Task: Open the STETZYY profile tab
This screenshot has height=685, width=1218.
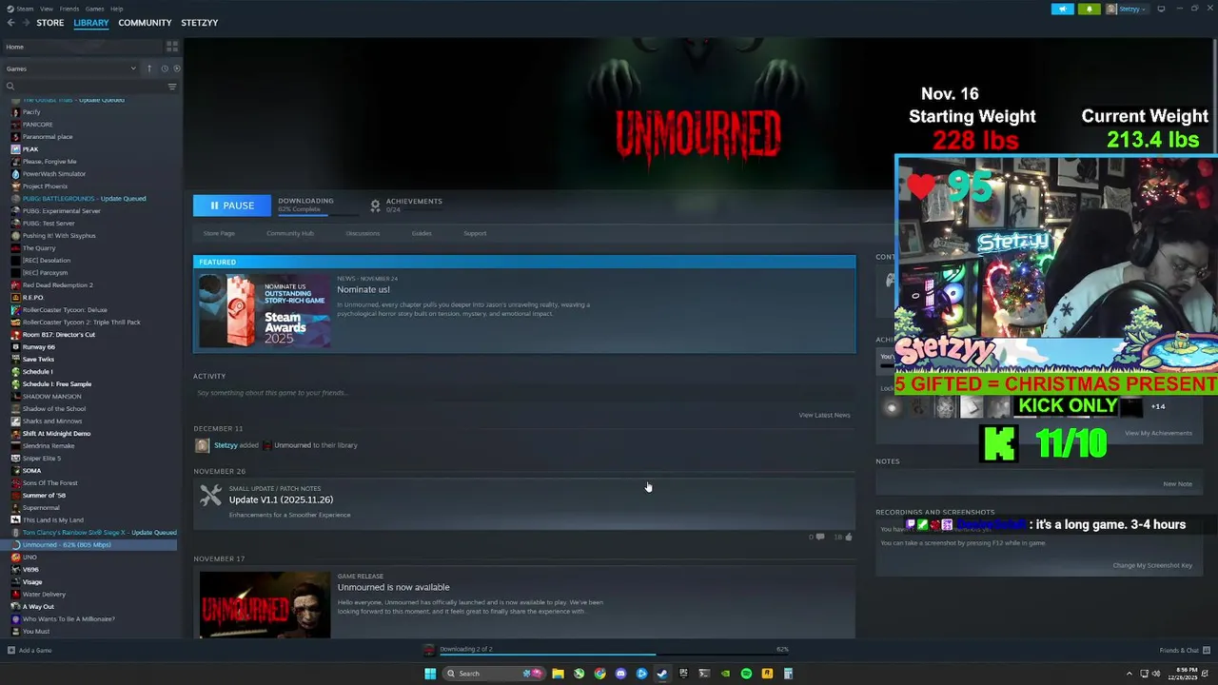Action: (199, 23)
